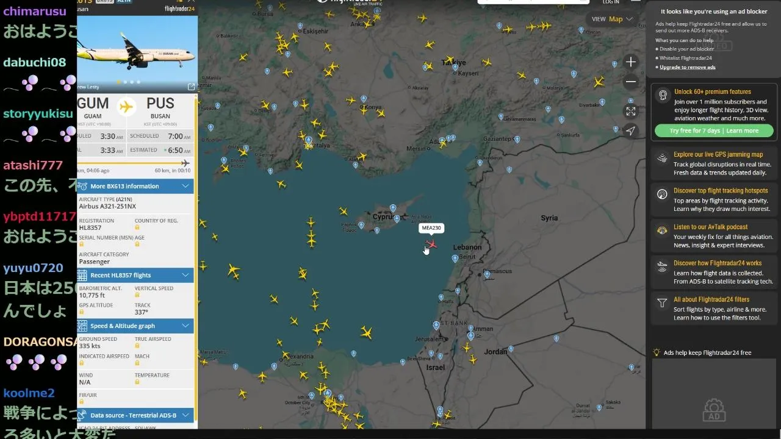Click the hotspots radar icon
781x439 pixels.
(x=662, y=194)
